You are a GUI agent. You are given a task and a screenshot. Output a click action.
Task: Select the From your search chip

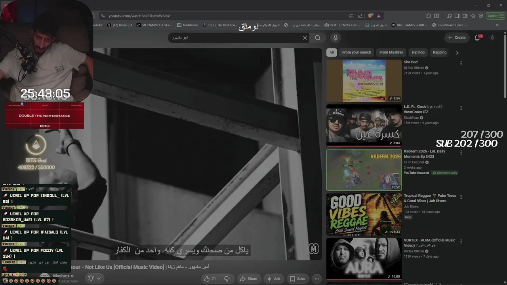coord(356,52)
